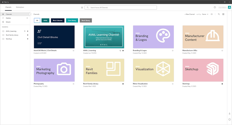Open the Manufacturer Content channel thumbnail
This screenshot has width=232, height=125.
coord(203,37)
